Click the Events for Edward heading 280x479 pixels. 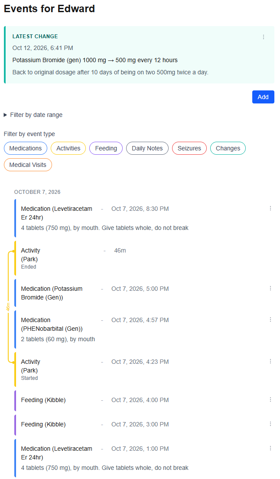point(49,9)
